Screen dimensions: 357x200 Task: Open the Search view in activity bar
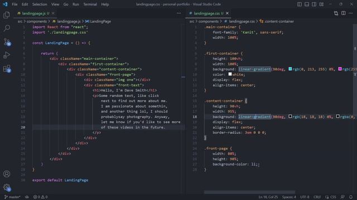7,28
